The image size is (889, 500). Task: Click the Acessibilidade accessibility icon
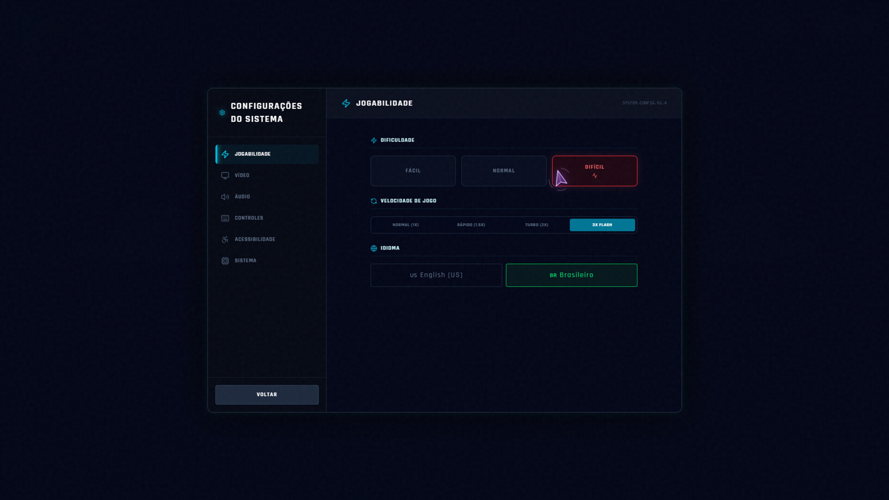225,239
